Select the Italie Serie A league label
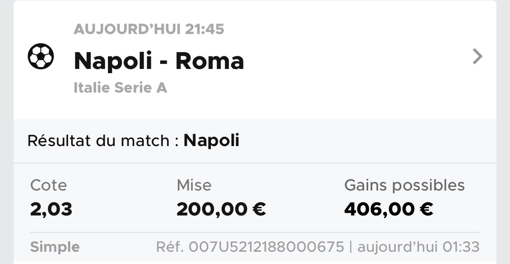The height and width of the screenshot is (264, 510). (120, 88)
